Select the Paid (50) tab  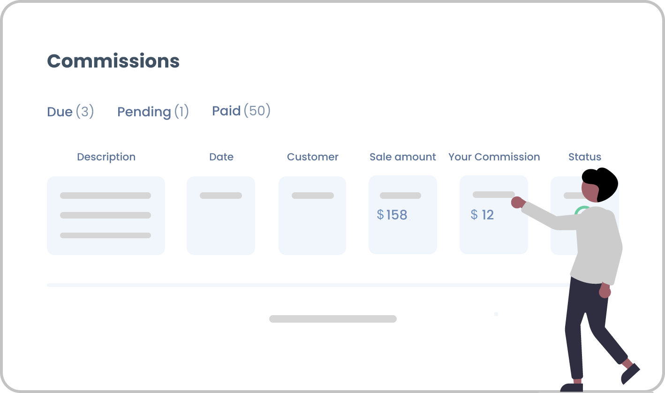pyautogui.click(x=241, y=111)
